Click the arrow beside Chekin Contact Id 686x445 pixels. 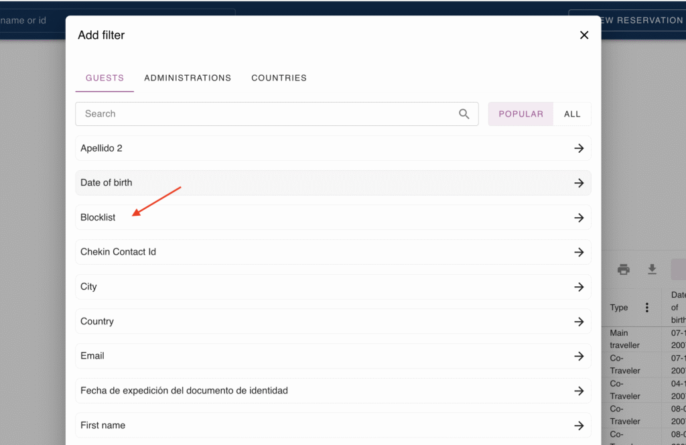579,252
